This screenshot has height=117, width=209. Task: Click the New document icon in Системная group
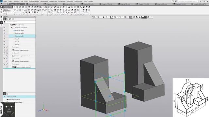(15, 7)
